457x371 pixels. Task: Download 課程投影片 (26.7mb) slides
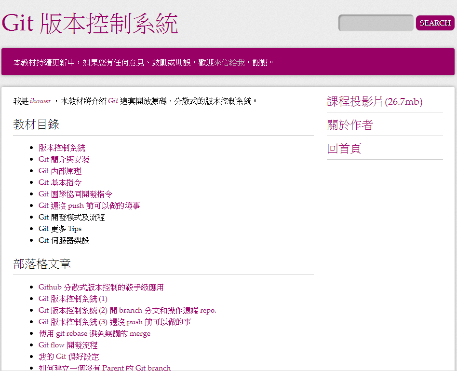point(375,102)
